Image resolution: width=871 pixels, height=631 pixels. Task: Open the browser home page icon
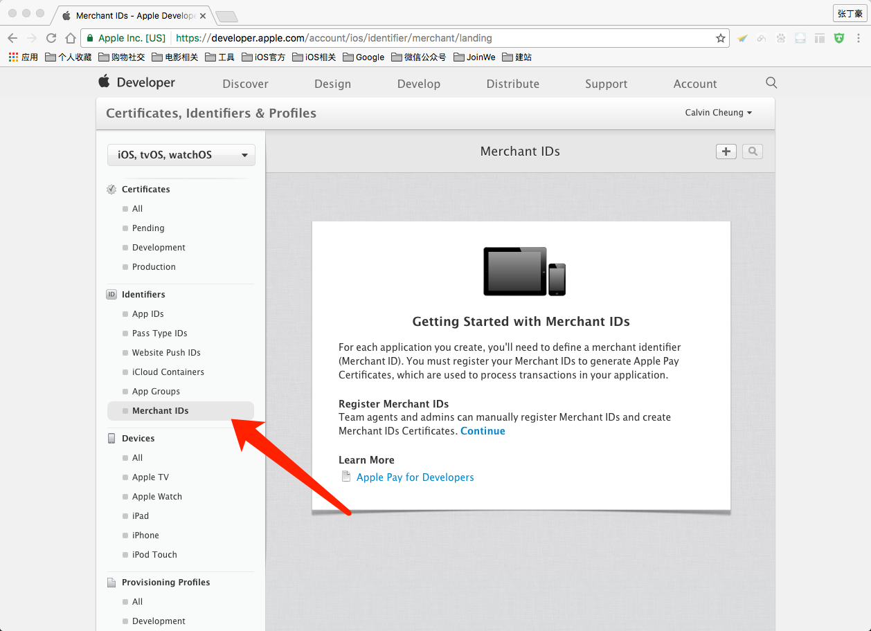[70, 38]
